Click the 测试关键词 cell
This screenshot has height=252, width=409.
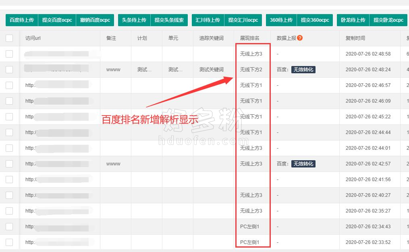(211, 70)
